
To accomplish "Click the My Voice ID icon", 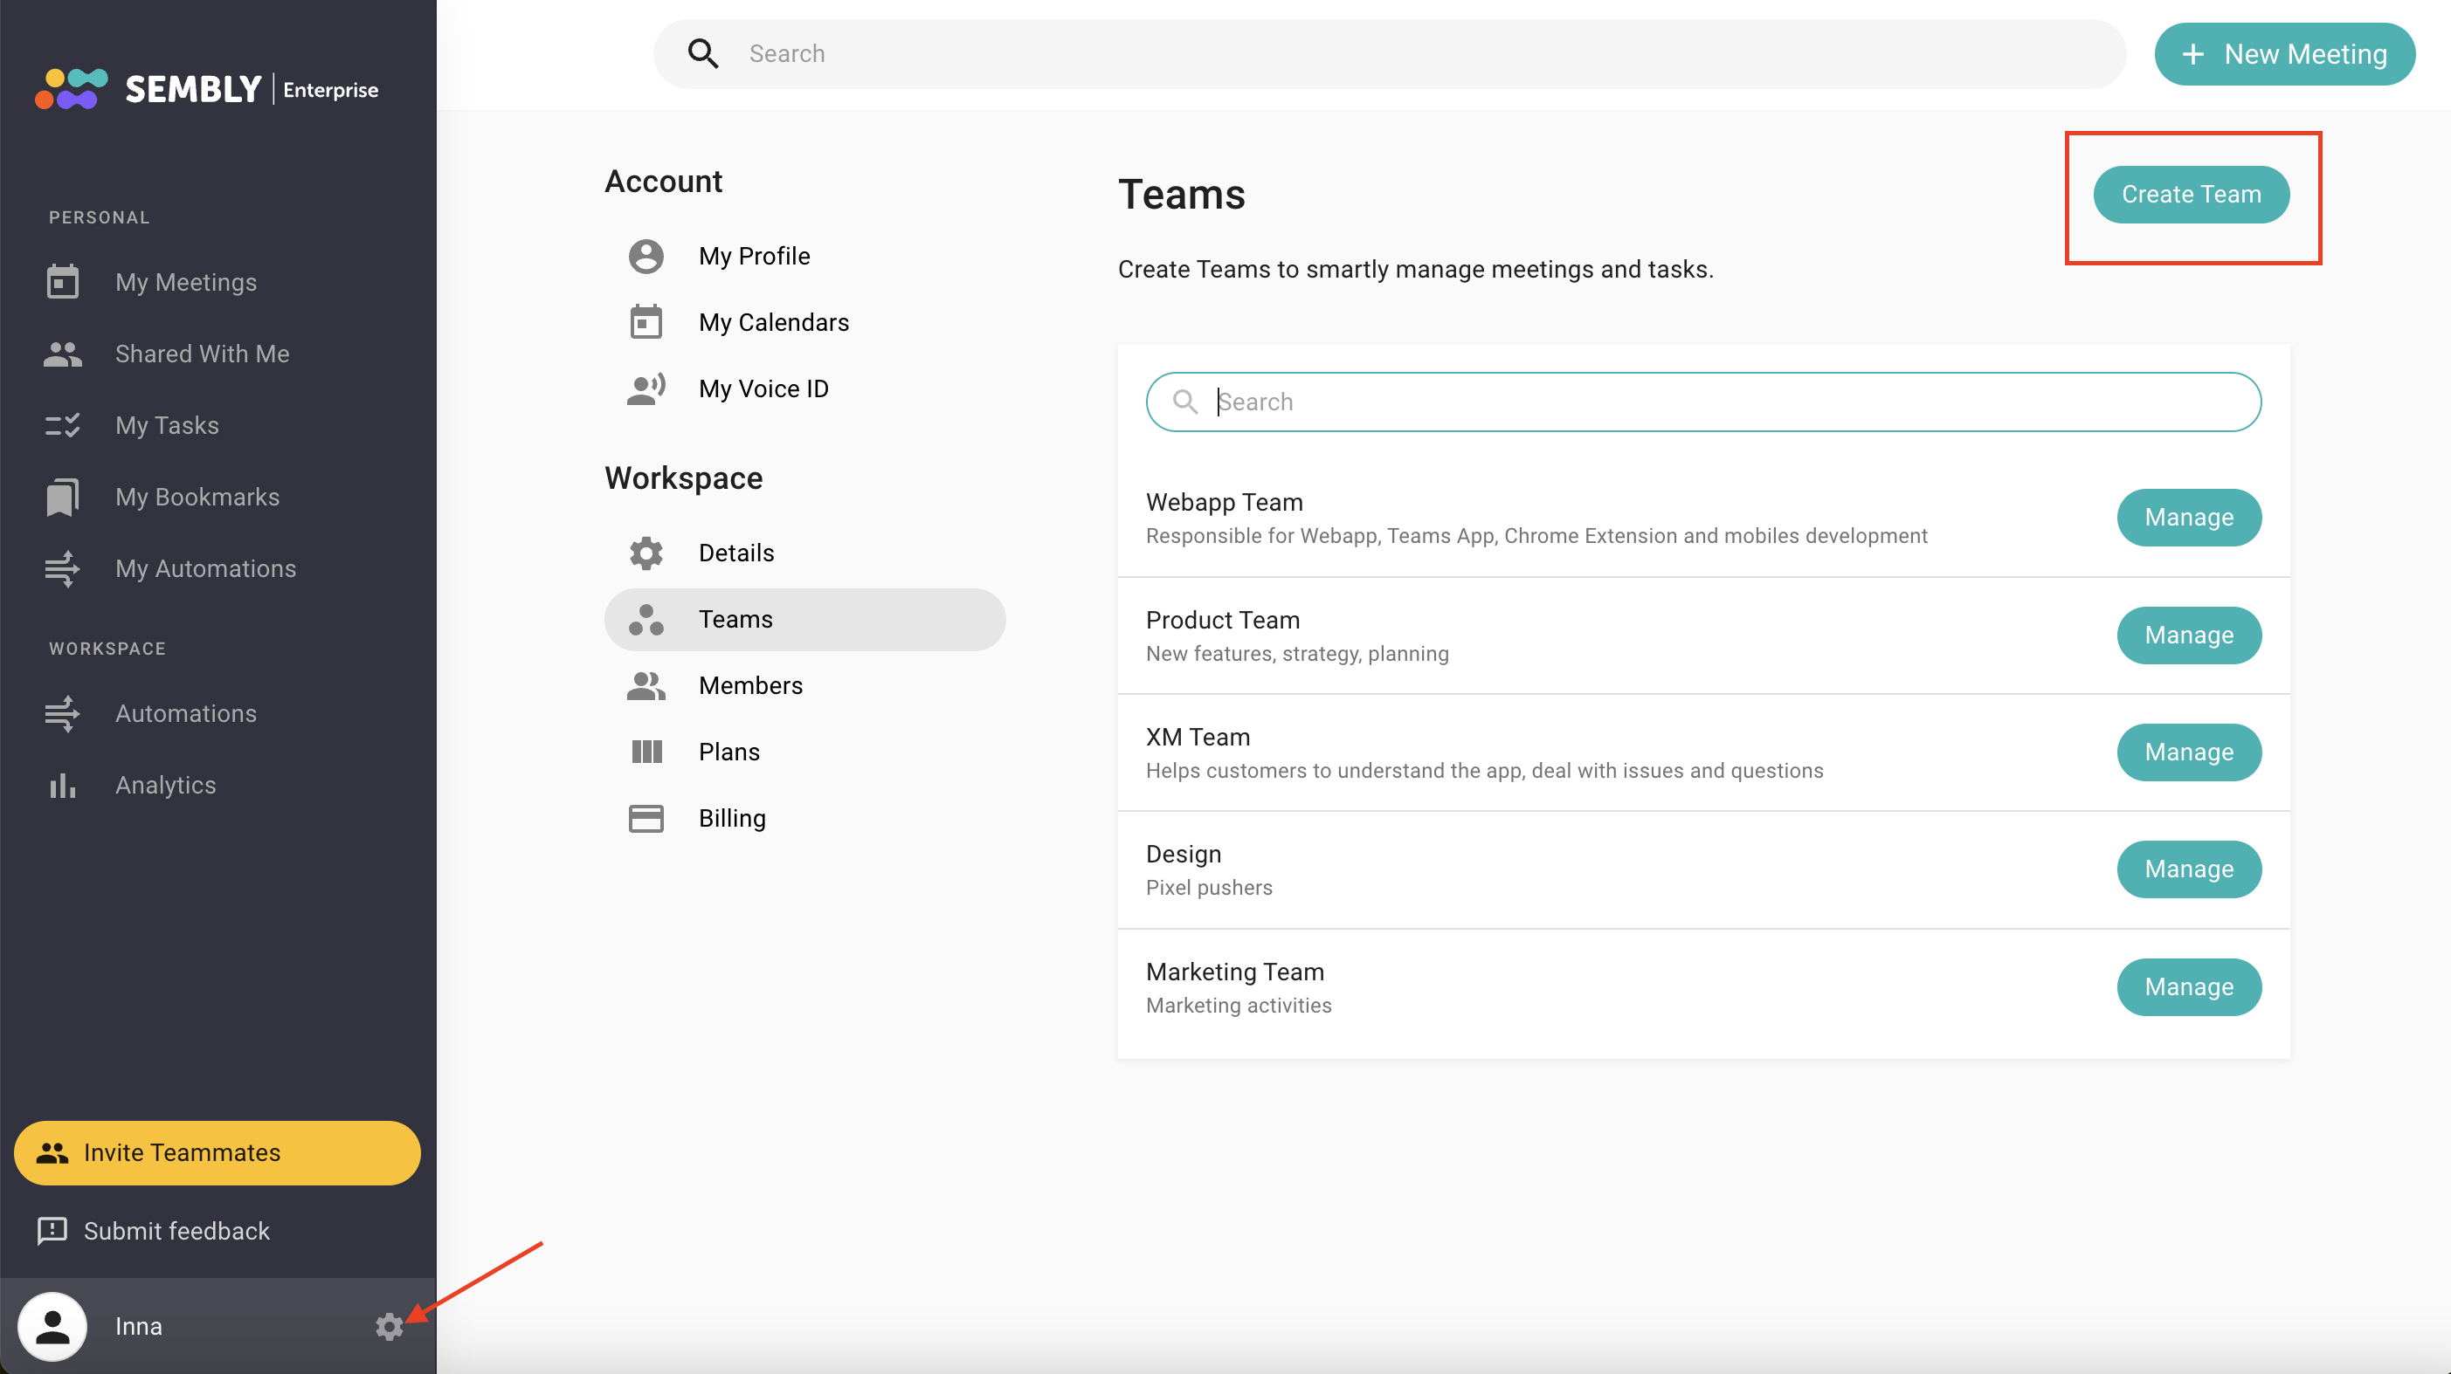I will [646, 389].
